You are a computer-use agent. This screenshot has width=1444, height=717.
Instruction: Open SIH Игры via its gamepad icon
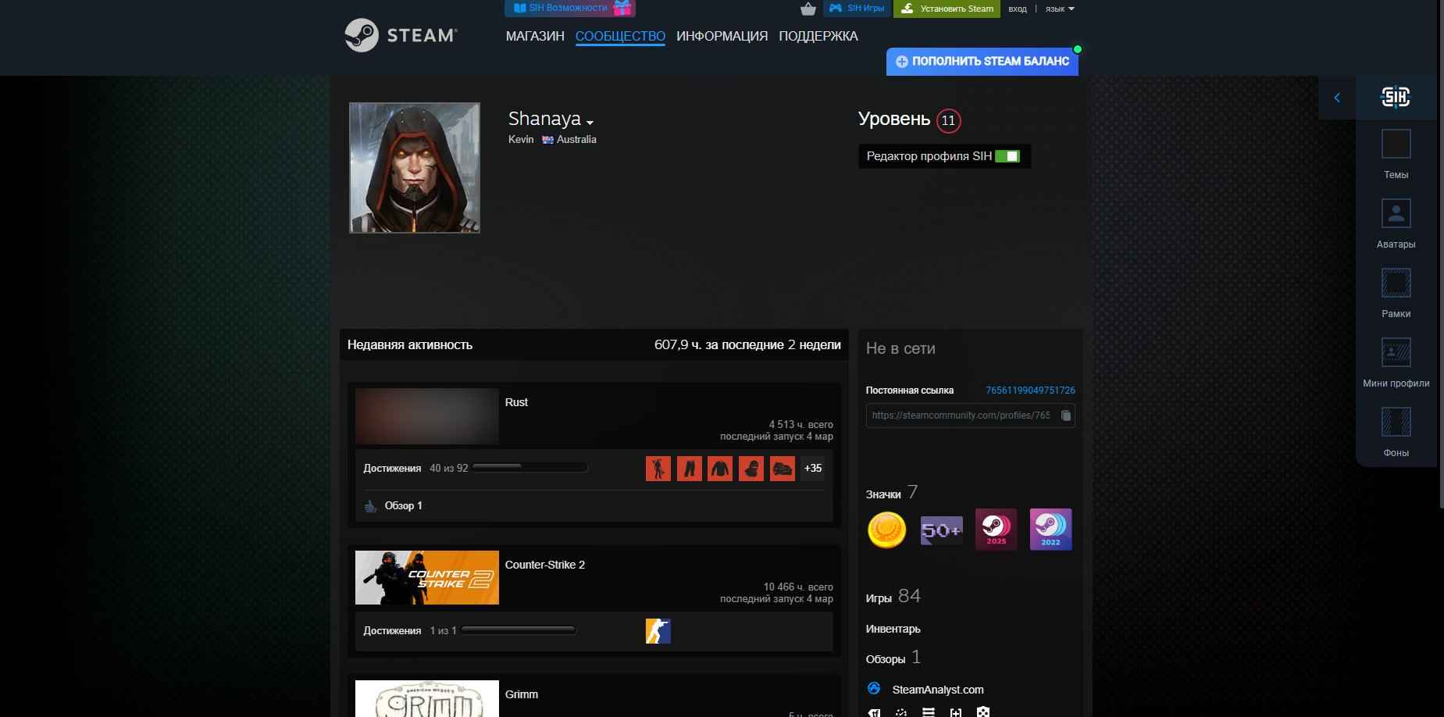click(x=834, y=9)
